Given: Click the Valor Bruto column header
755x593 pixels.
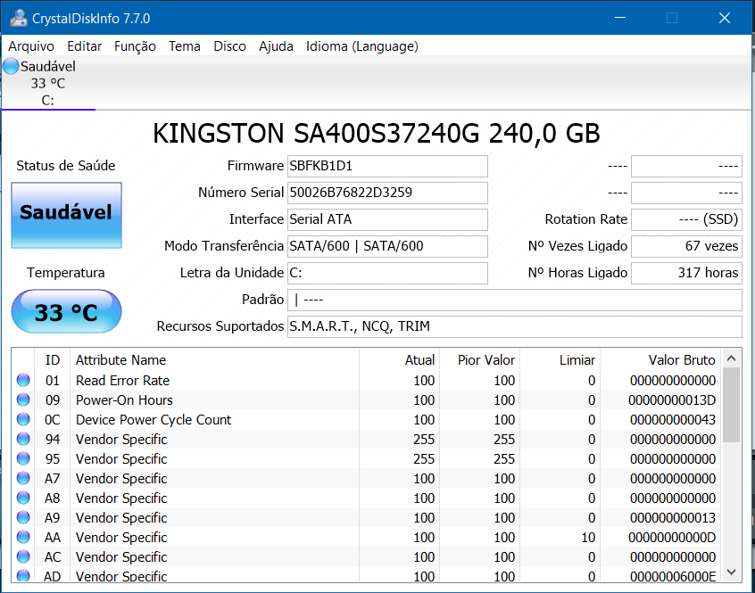Looking at the screenshot, I should pos(660,360).
